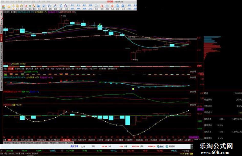The image size is (242, 156).
Task: Click the 收盘获利 row in cost panel
Action: (223, 100)
